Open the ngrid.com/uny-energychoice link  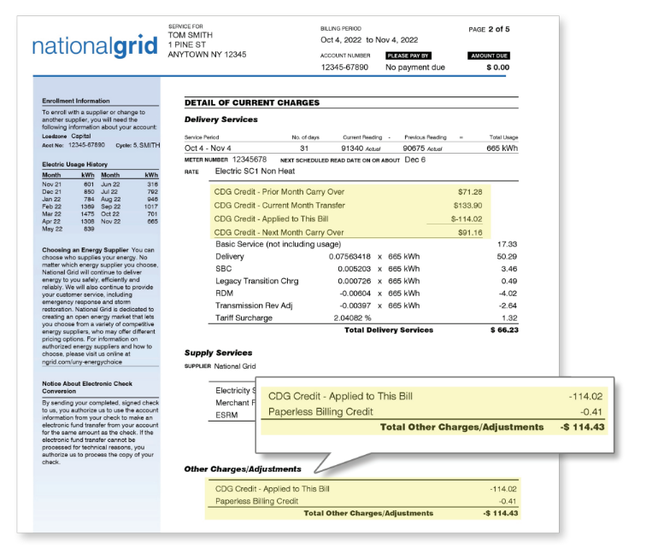82,362
